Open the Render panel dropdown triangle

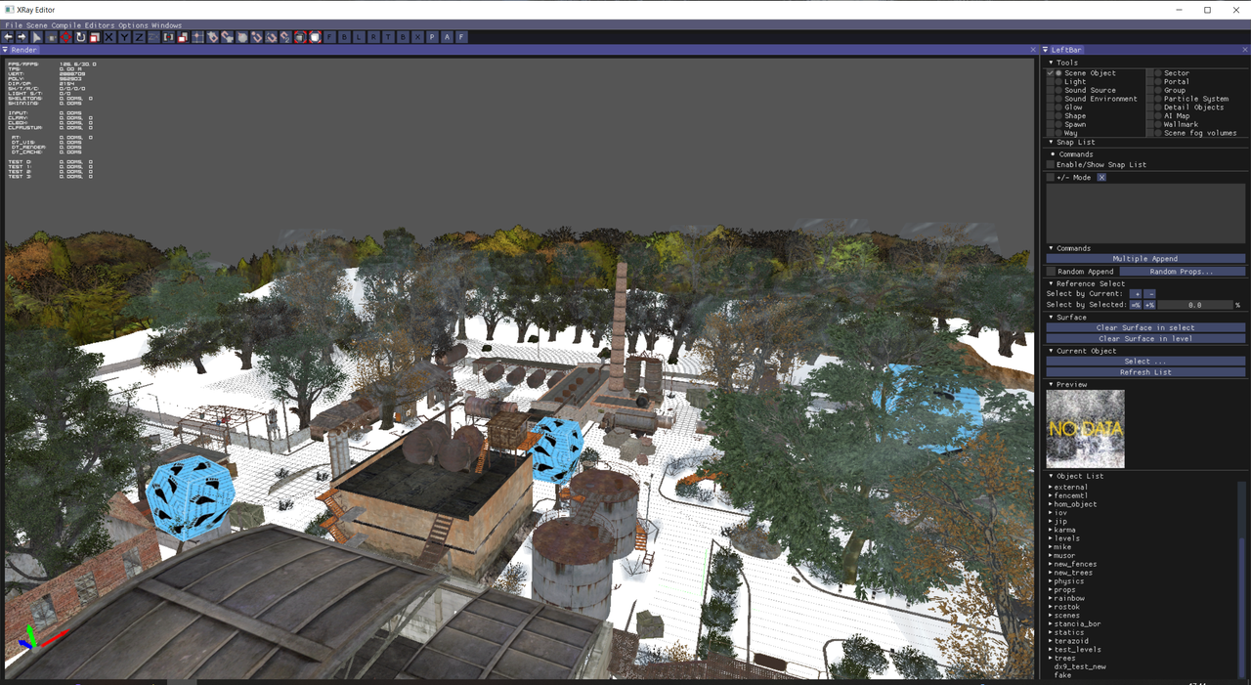[x=5, y=50]
